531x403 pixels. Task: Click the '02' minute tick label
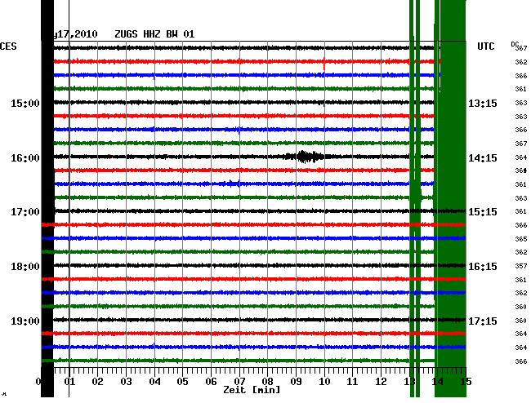97,381
